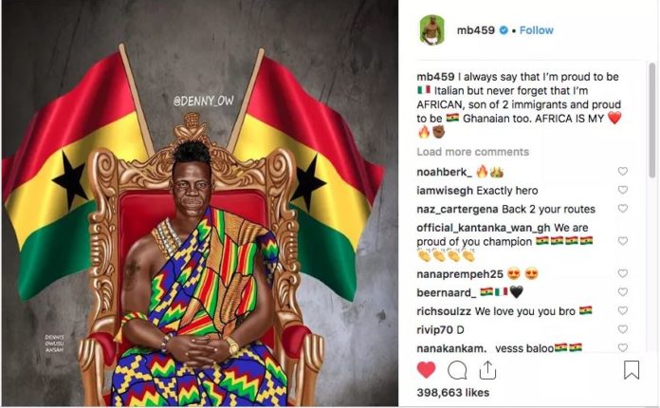Open noahberk_ commenter profile
Viewport: 660px width, 408px height.
444,172
